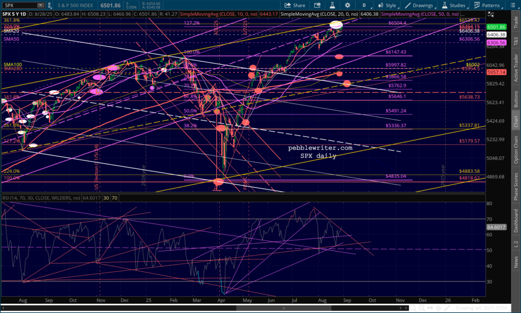Switch to the T&S side tab

516,41
